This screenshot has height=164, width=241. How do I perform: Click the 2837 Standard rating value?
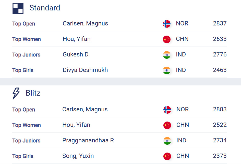(x=220, y=23)
